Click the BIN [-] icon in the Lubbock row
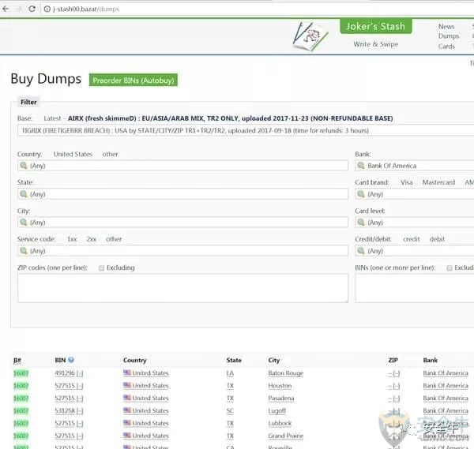Image resolution: width=474 pixels, height=449 pixels. [x=80, y=424]
